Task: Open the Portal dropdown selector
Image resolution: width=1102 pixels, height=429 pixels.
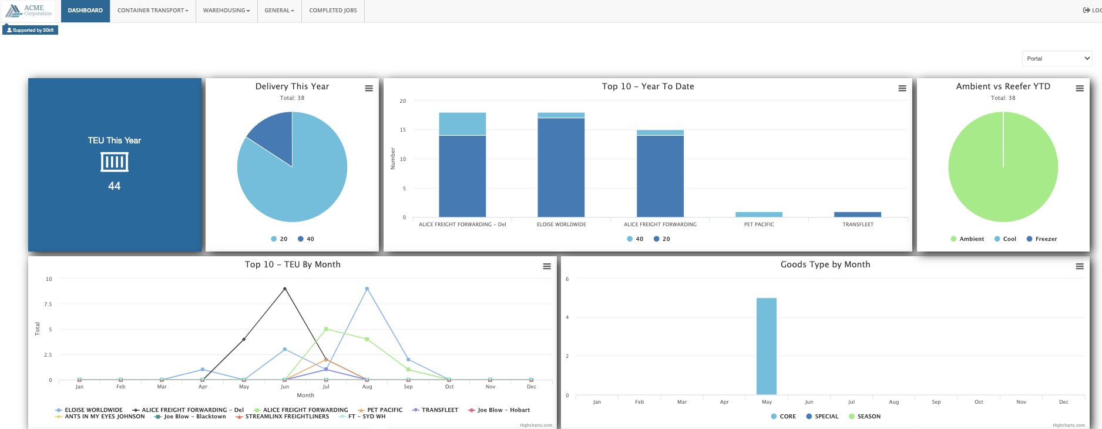Action: click(1057, 58)
